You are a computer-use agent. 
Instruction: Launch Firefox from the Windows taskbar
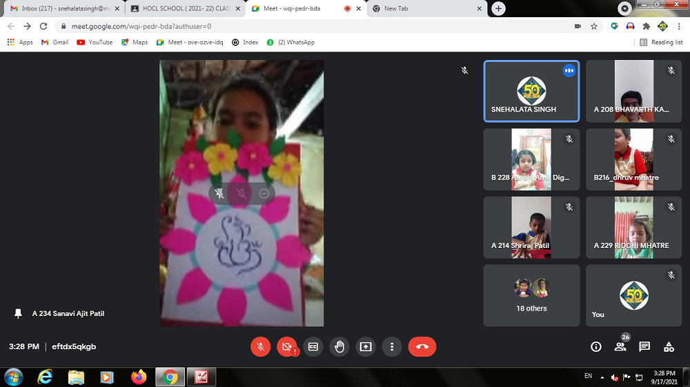139,377
